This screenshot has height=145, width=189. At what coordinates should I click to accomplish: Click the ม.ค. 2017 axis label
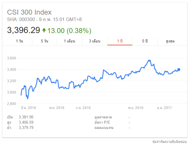click(x=164, y=108)
